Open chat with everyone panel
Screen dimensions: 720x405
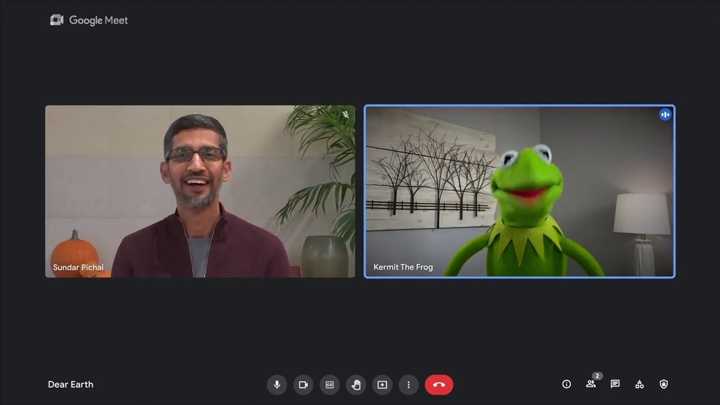615,384
